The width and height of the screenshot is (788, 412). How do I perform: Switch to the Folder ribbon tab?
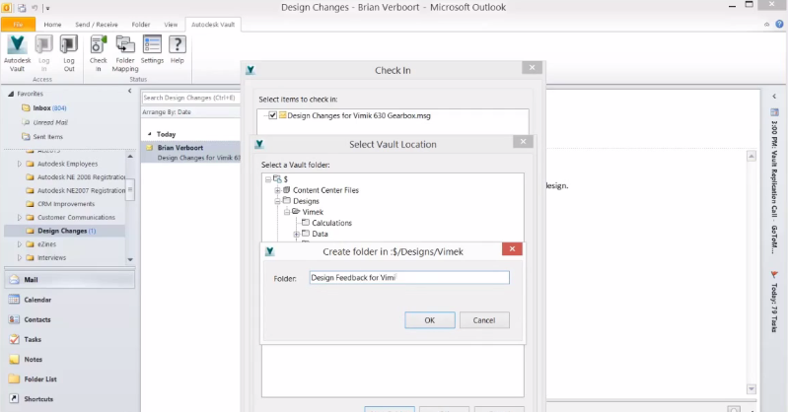point(141,24)
